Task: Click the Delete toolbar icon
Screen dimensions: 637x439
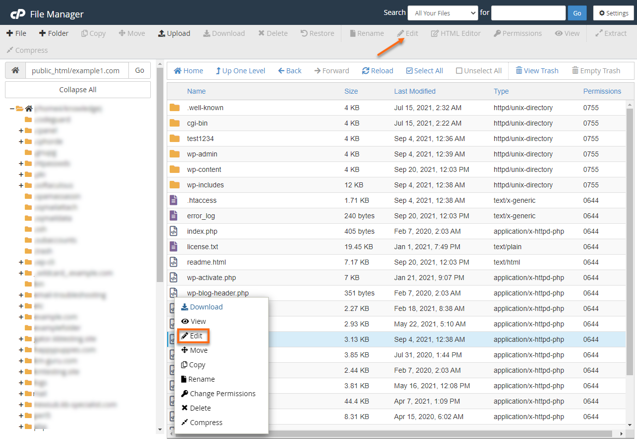Action: point(273,33)
